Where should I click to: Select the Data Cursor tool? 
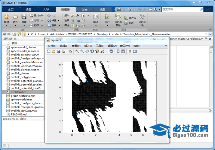pos(97,51)
